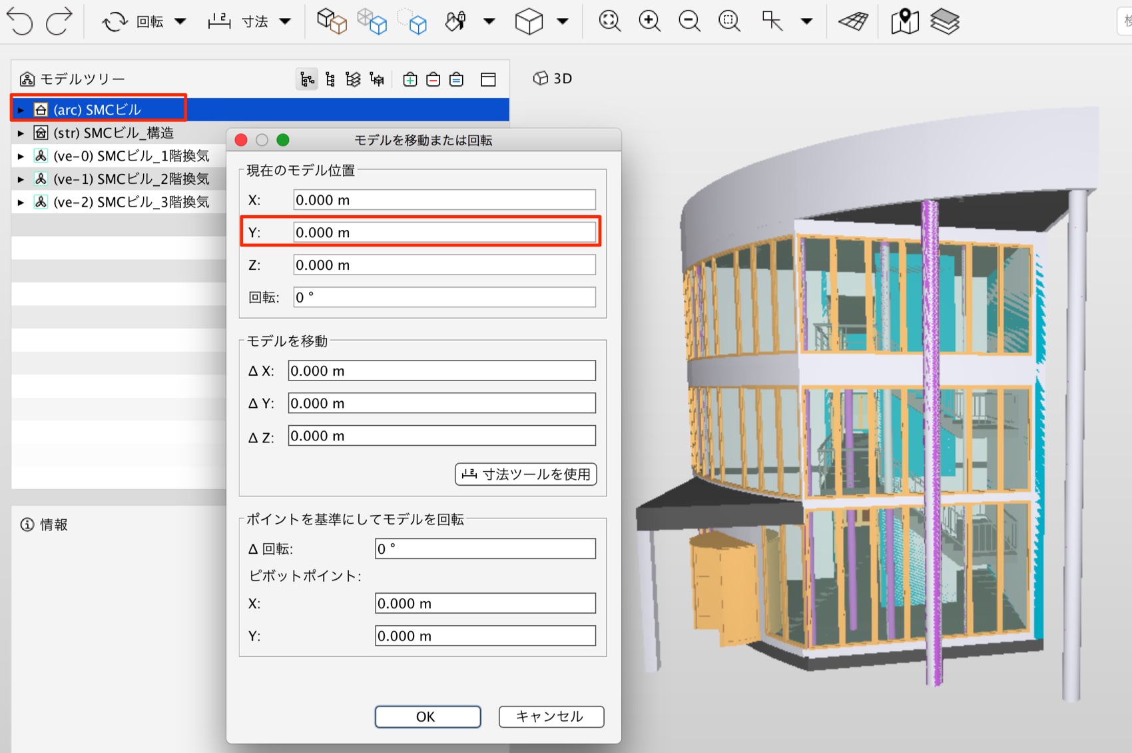Viewport: 1132px width, 753px height.
Task: Select the third tree layered view icon
Action: tap(353, 79)
